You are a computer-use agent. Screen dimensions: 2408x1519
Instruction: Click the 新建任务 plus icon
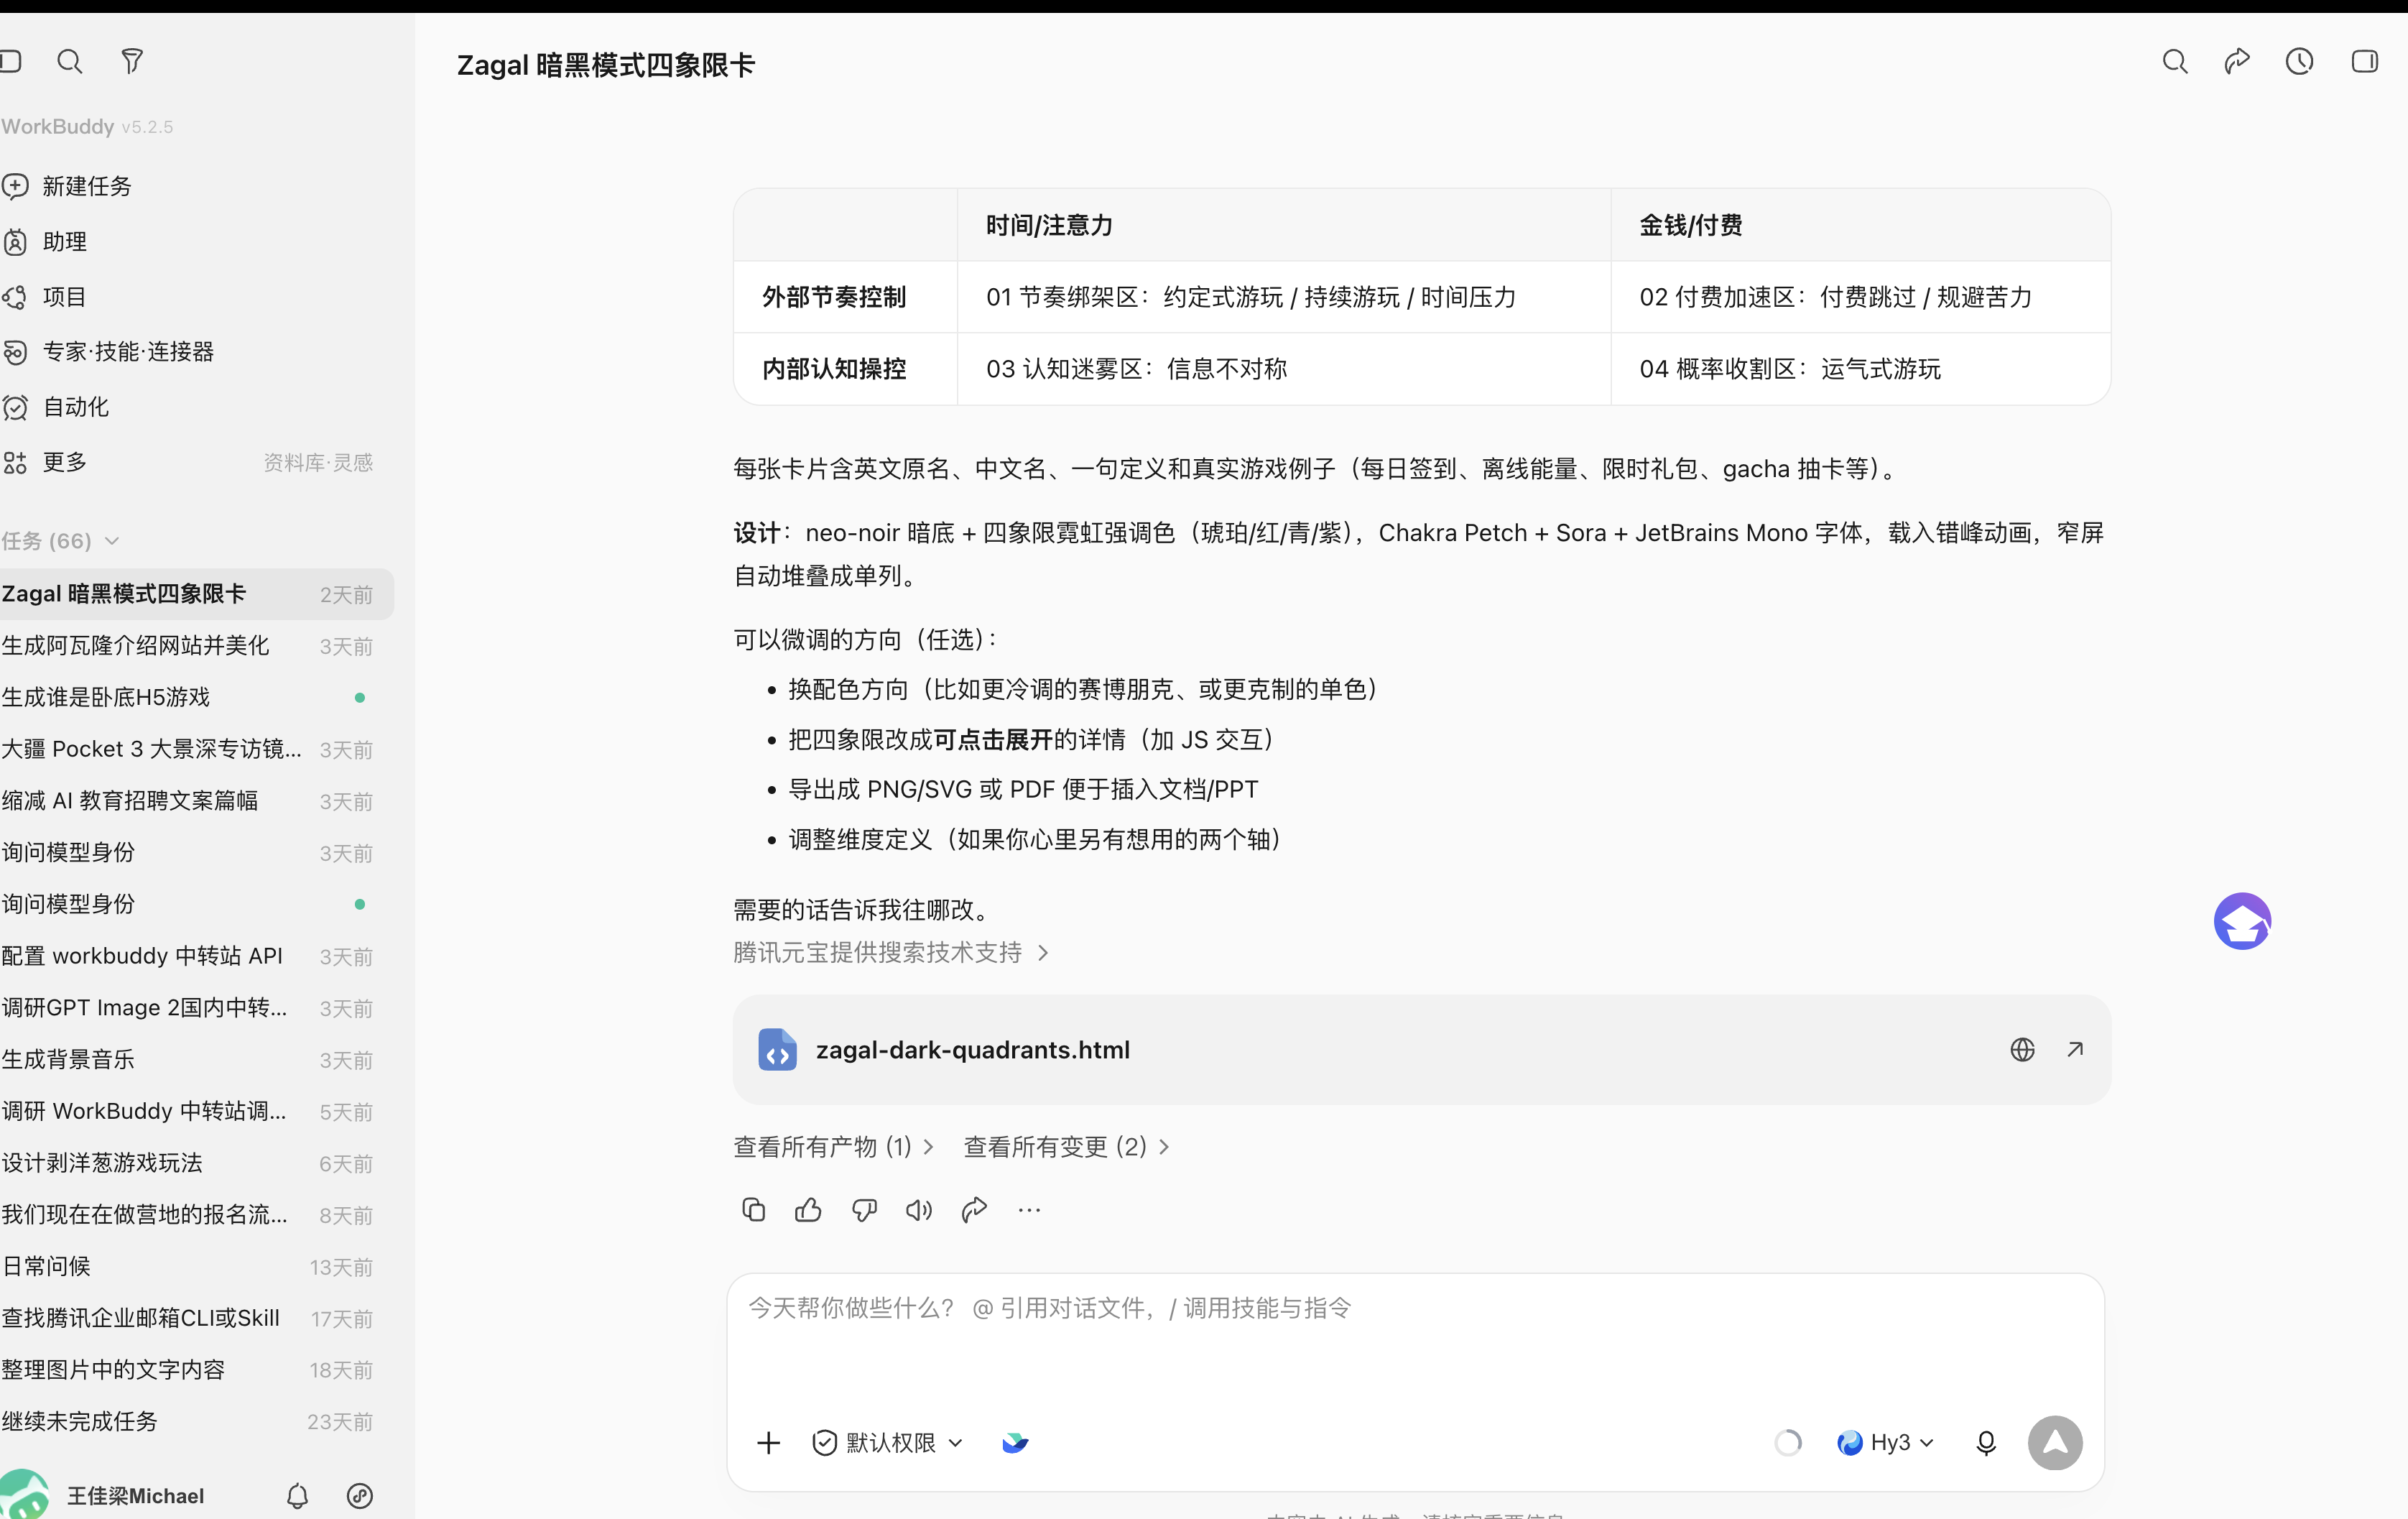pos(15,186)
